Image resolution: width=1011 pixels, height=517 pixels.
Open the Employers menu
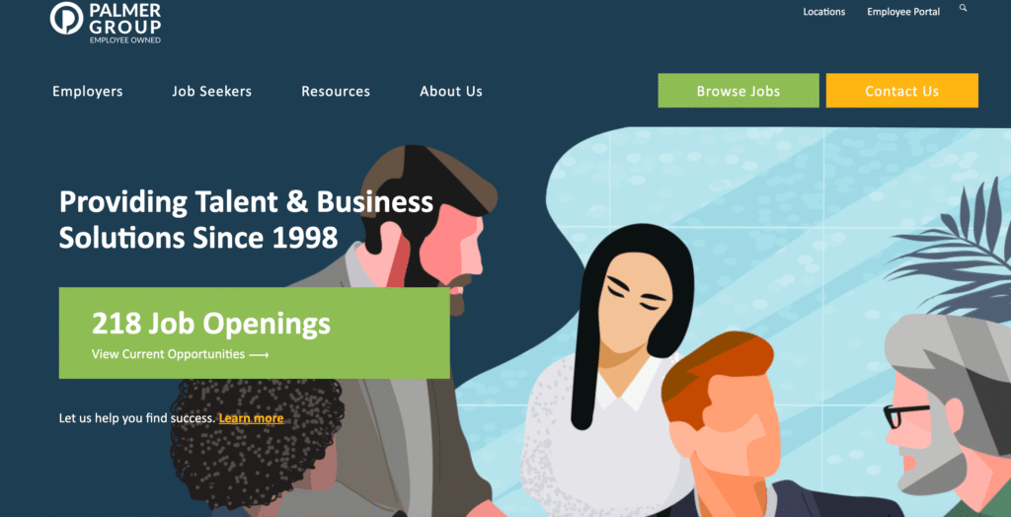(88, 92)
